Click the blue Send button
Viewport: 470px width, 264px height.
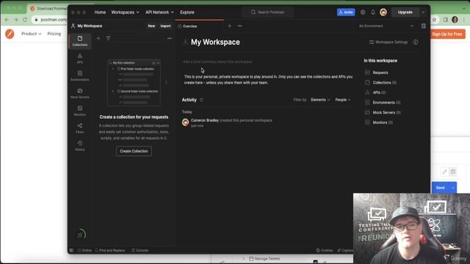coord(440,188)
